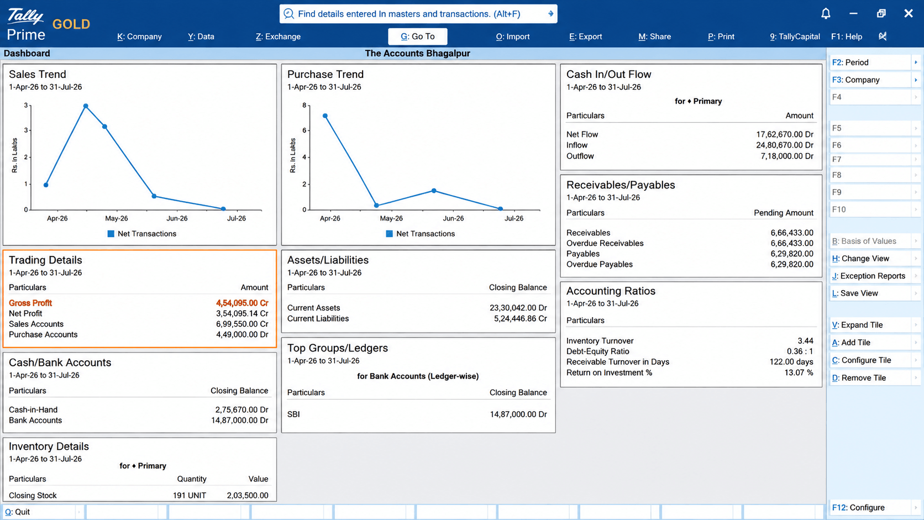This screenshot has width=924, height=520.
Task: Click Purchase Trend Net Transactions legend square
Action: coord(389,234)
